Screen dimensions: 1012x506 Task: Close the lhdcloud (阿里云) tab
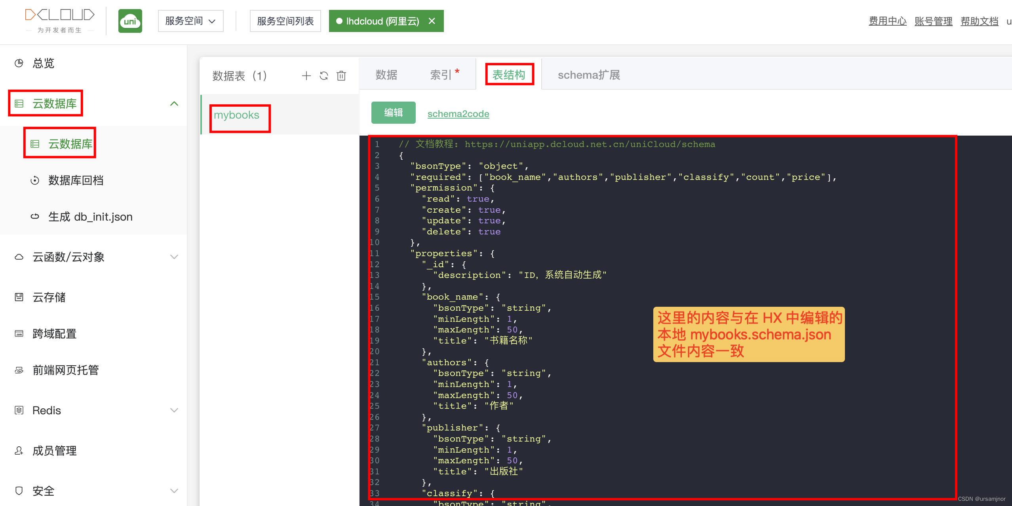click(432, 21)
